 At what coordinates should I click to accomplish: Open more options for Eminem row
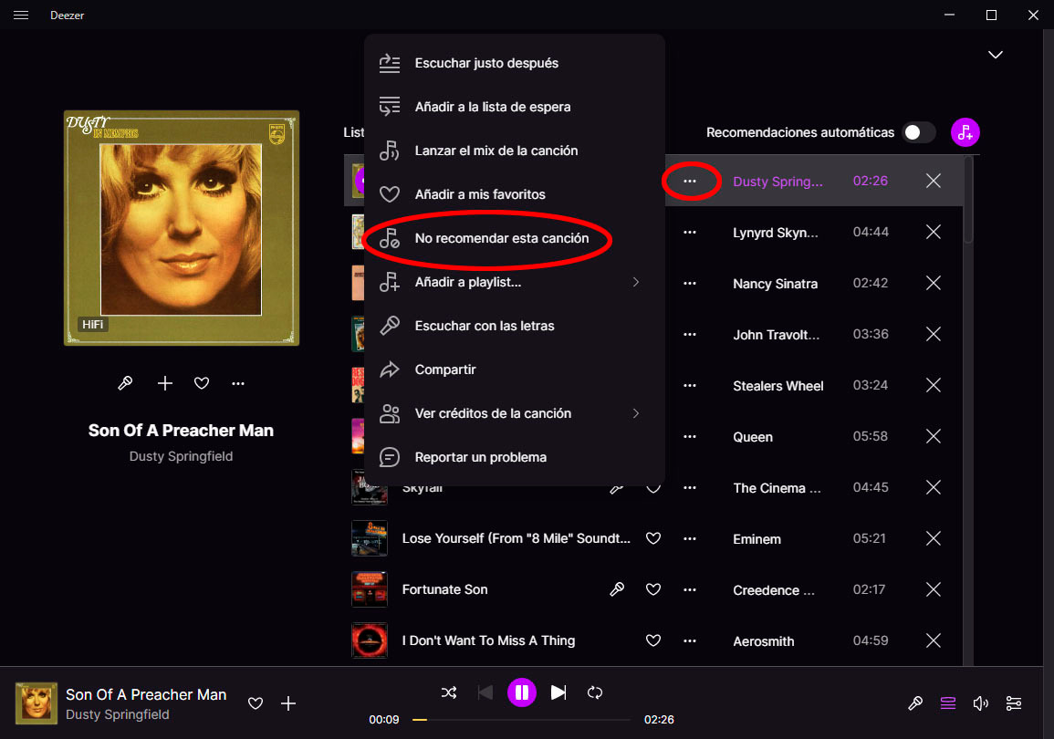click(690, 538)
